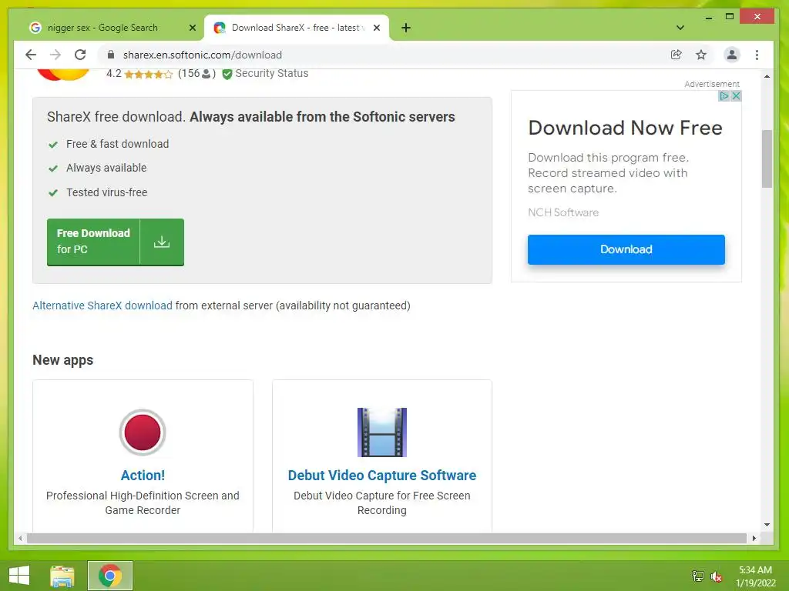This screenshot has height=591, width=789.
Task: Click the muted volume tray icon
Action: point(716,576)
